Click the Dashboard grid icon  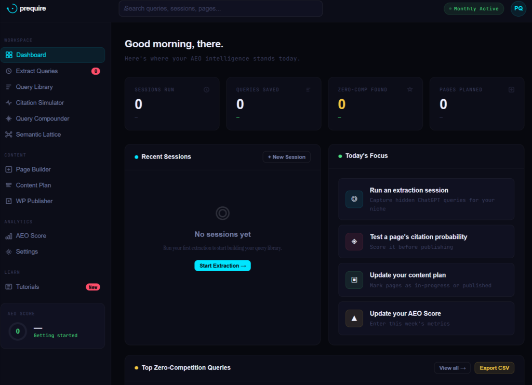point(9,55)
